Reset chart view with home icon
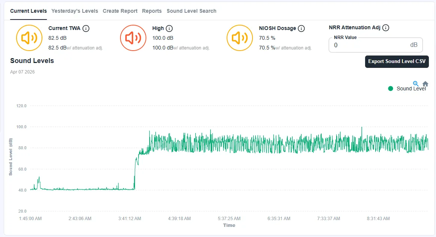The image size is (436, 237). (425, 84)
